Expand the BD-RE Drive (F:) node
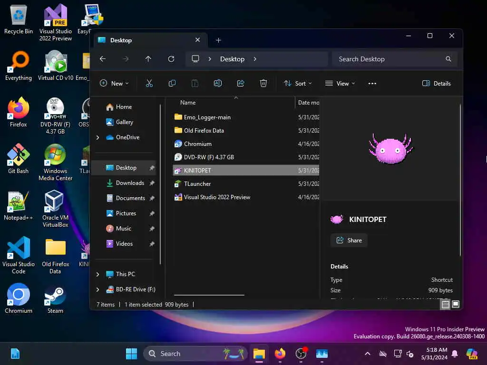Image resolution: width=487 pixels, height=365 pixels. click(x=97, y=289)
